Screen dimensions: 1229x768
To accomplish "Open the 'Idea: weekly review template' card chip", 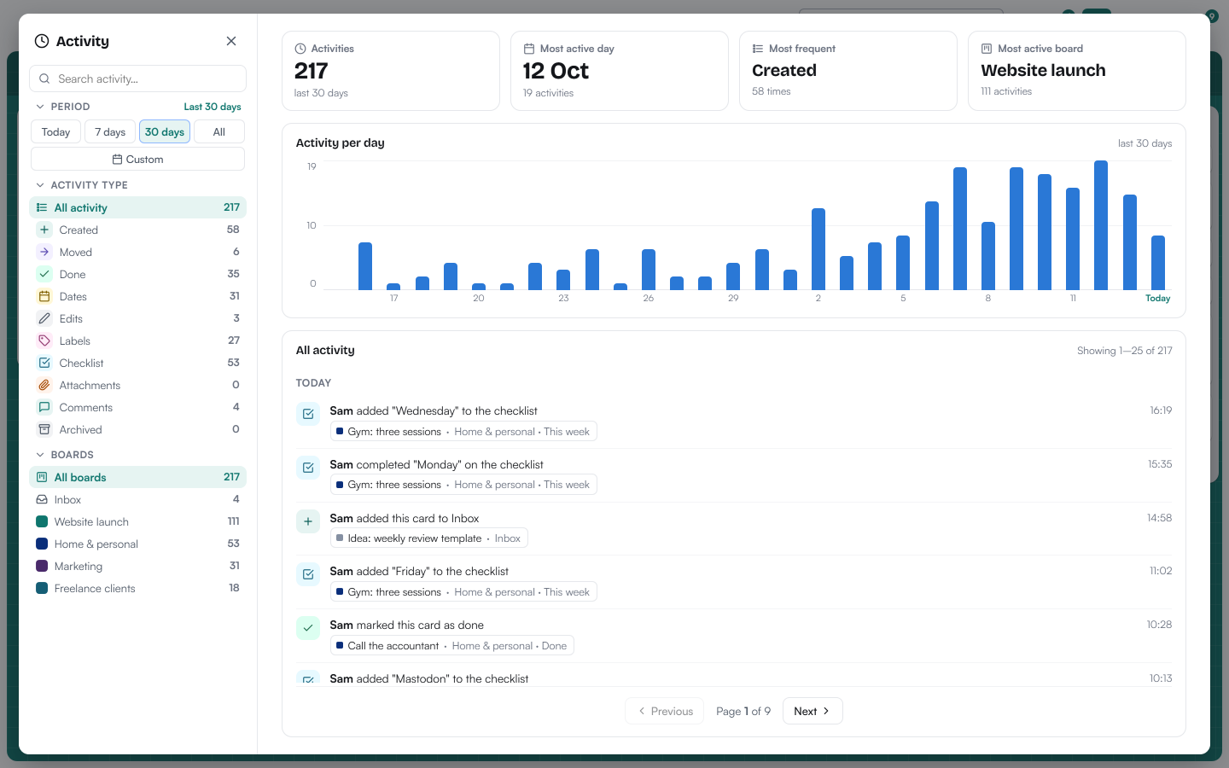I will [x=429, y=538].
